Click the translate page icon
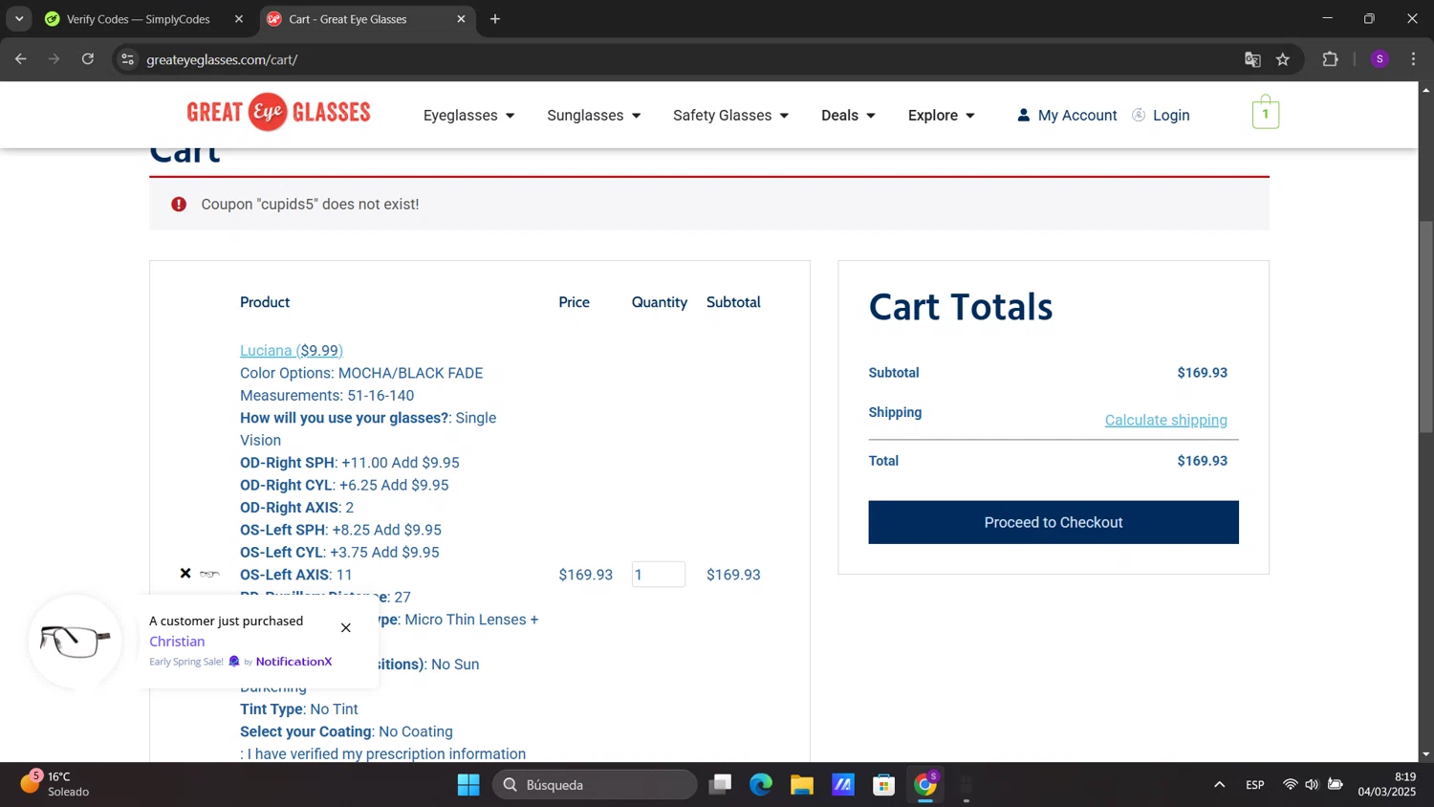This screenshot has width=1434, height=807. coord(1252,59)
